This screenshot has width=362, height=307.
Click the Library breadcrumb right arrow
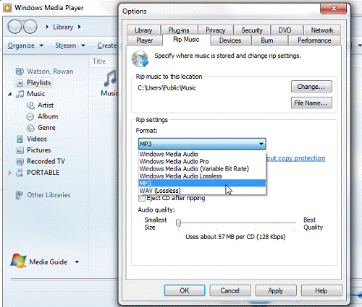point(79,27)
